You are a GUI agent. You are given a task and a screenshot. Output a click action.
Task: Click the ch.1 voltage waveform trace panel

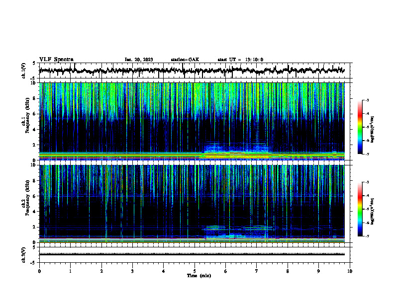(x=195, y=71)
